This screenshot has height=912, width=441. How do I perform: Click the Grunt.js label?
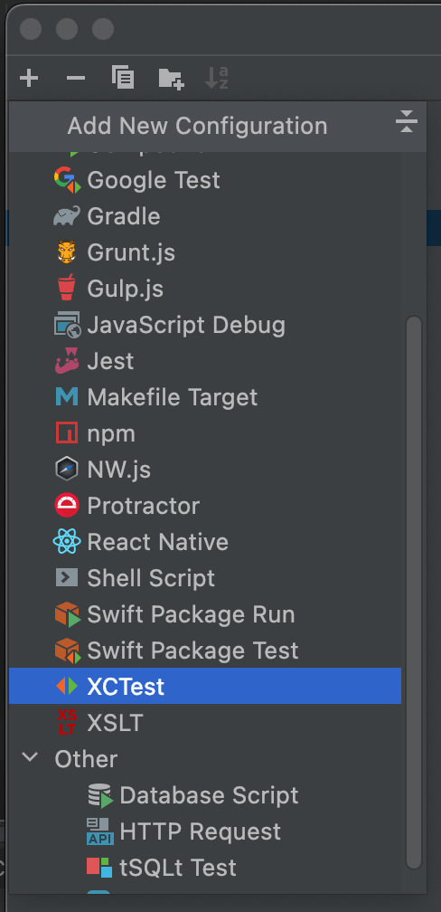(131, 252)
